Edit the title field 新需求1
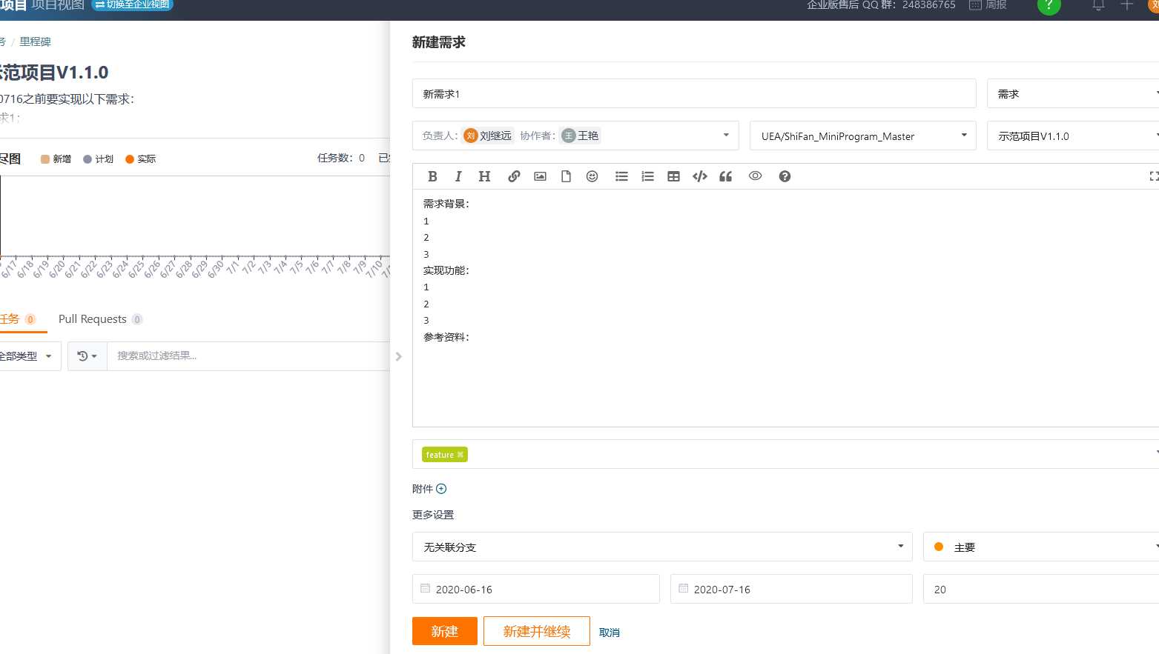 [x=694, y=94]
